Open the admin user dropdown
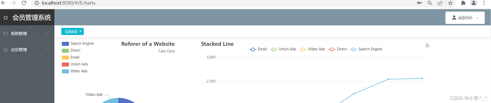 (465, 18)
